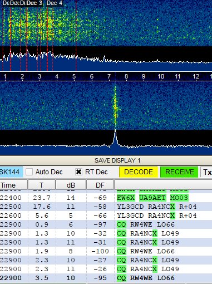Click the yellow DECODE button

(x=139, y=172)
